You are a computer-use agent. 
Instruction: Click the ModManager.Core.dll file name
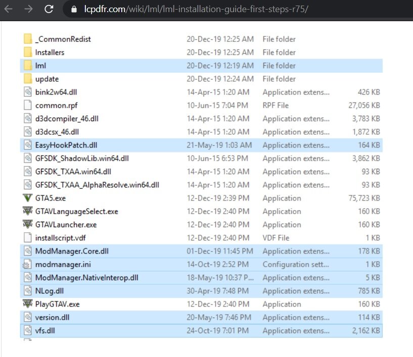click(x=72, y=251)
